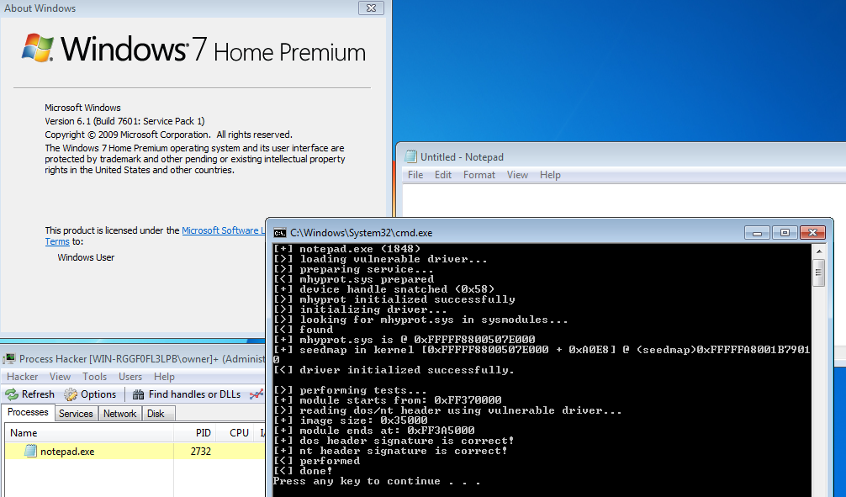Switch to the Processes tab

point(28,412)
